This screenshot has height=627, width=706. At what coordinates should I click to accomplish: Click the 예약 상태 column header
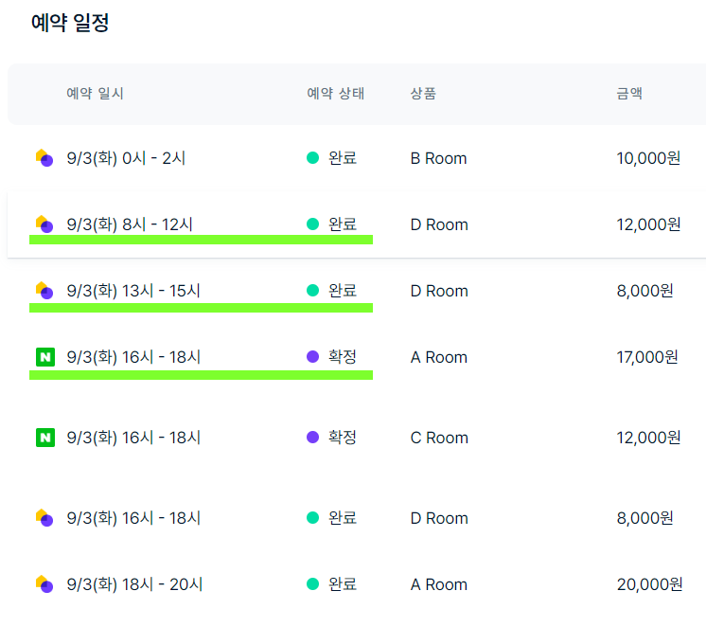[x=335, y=94]
